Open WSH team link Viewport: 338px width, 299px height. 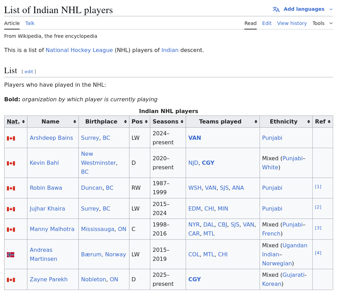coord(195,188)
